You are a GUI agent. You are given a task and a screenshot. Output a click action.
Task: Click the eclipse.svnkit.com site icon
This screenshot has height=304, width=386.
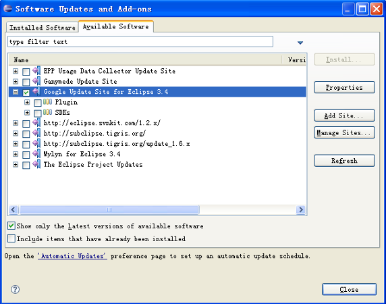tap(36, 122)
